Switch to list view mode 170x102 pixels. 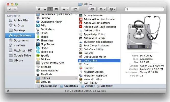tap(45, 9)
